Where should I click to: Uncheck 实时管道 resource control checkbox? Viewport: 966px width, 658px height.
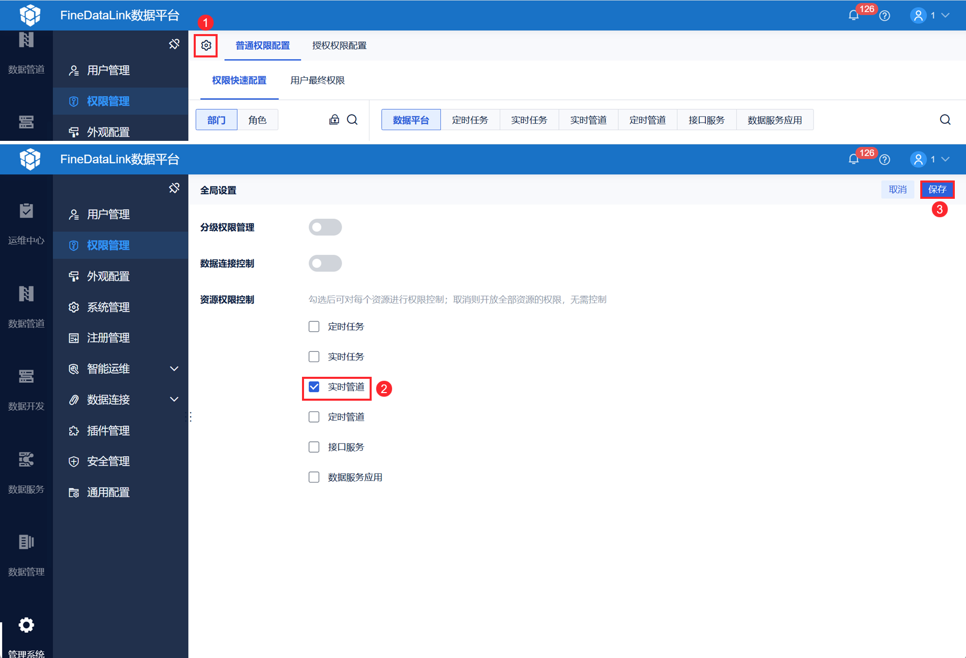[314, 387]
